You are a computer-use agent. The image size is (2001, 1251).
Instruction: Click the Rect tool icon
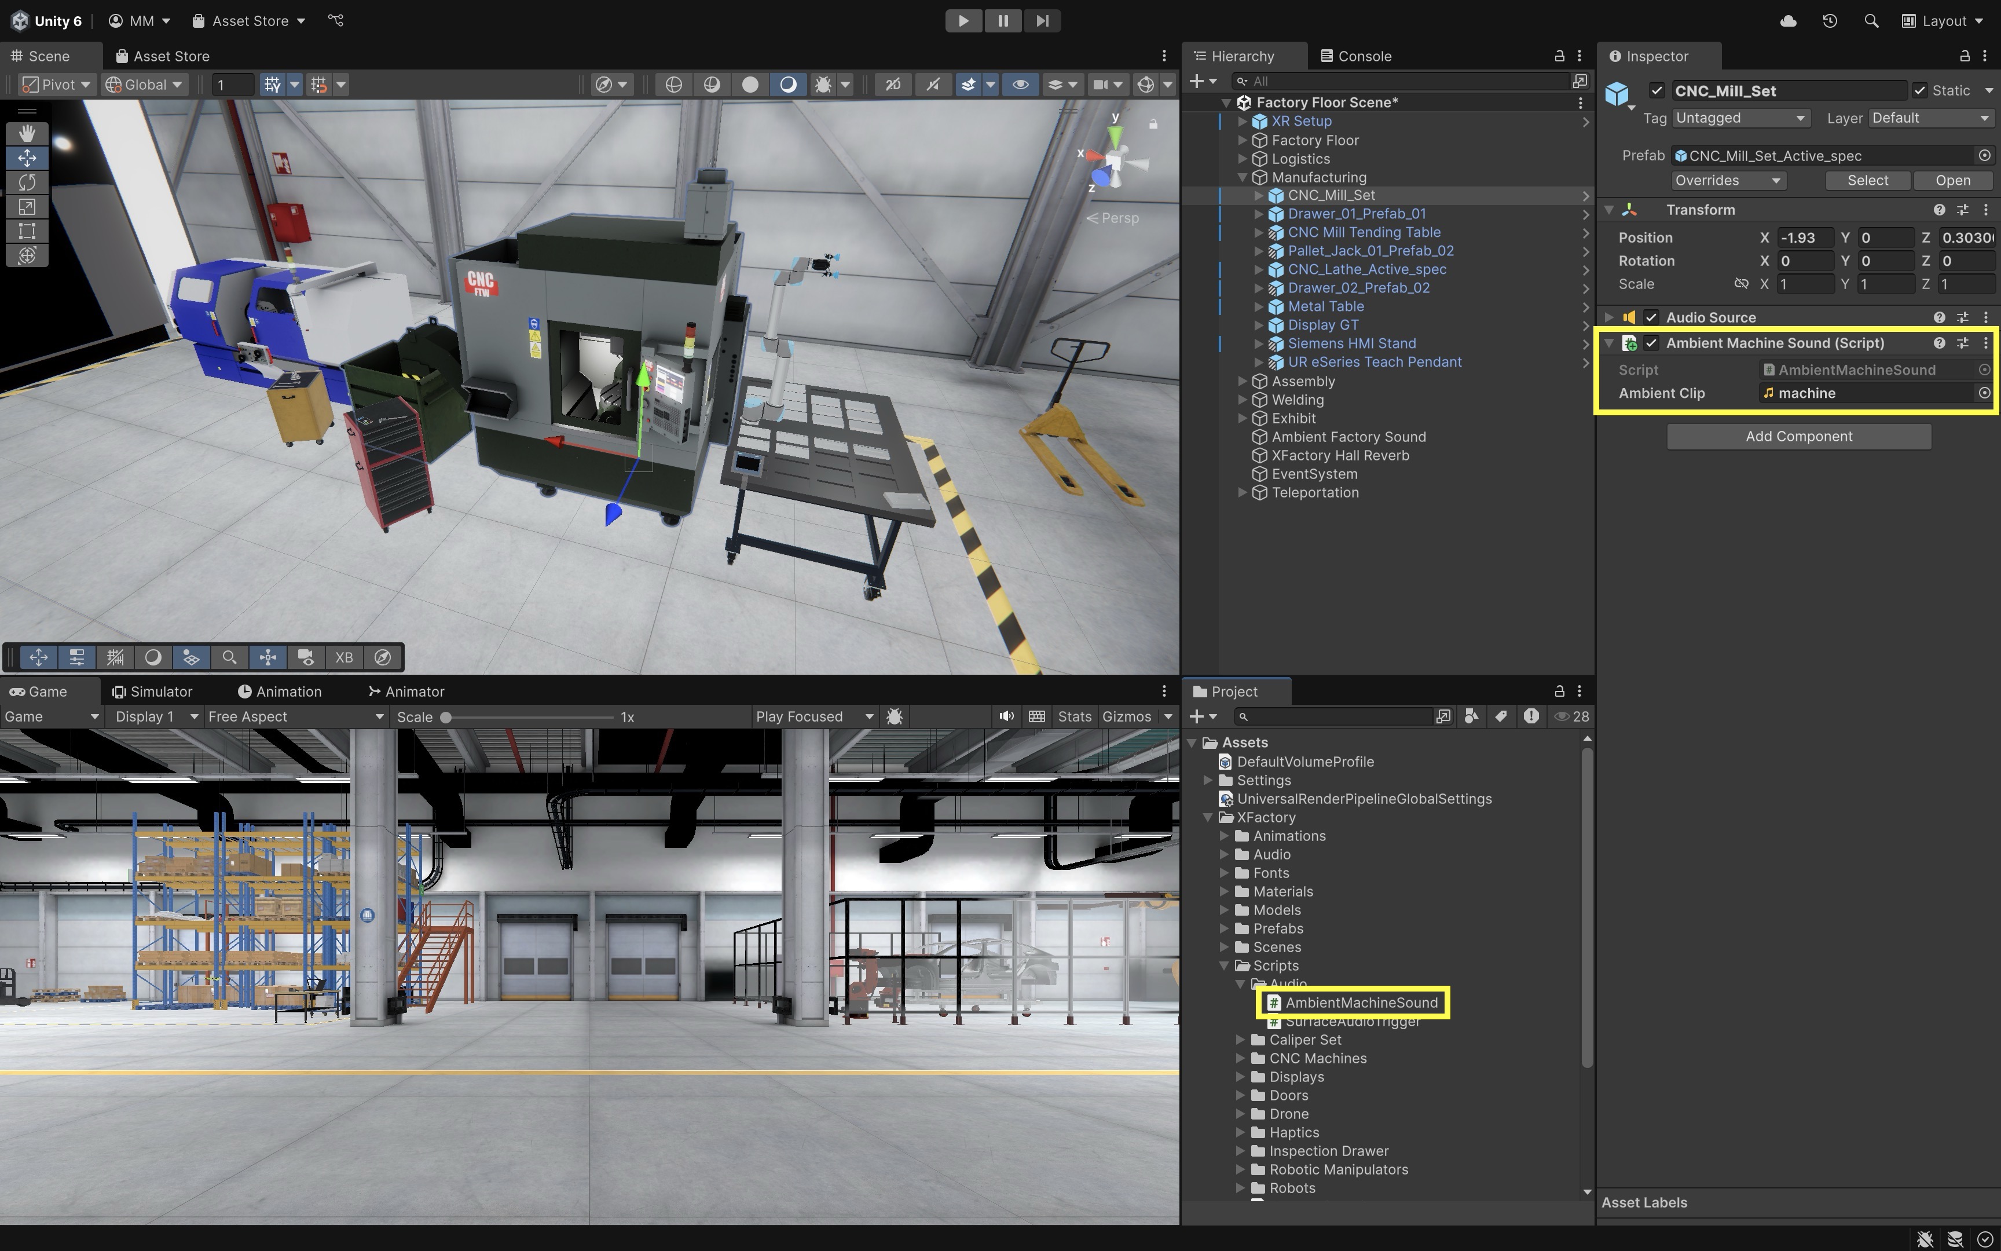click(x=27, y=231)
